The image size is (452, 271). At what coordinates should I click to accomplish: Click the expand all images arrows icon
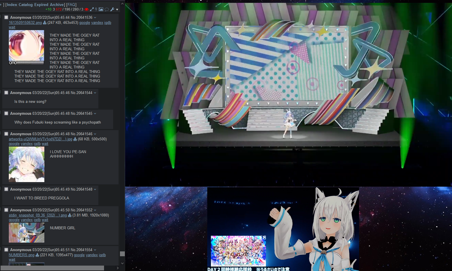pos(92,9)
